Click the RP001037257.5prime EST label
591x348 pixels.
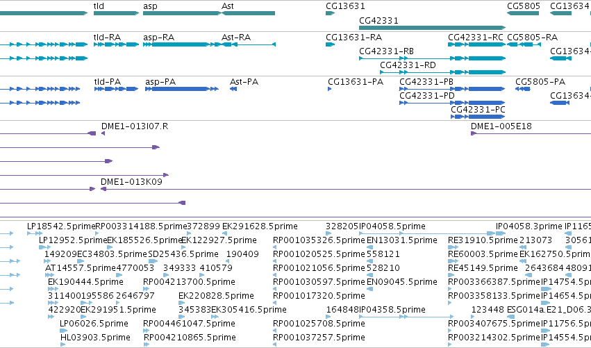(x=319, y=338)
